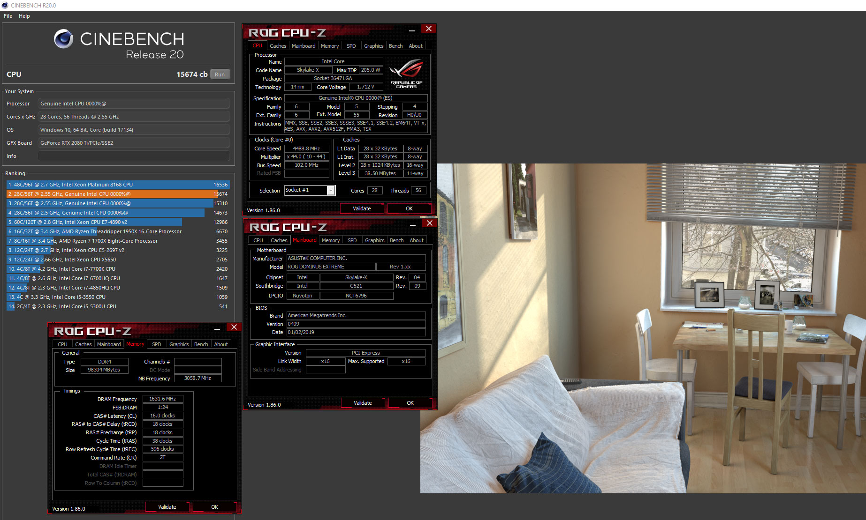Image resolution: width=866 pixels, height=520 pixels.
Task: Click the Processor field in Your System
Action: [134, 104]
